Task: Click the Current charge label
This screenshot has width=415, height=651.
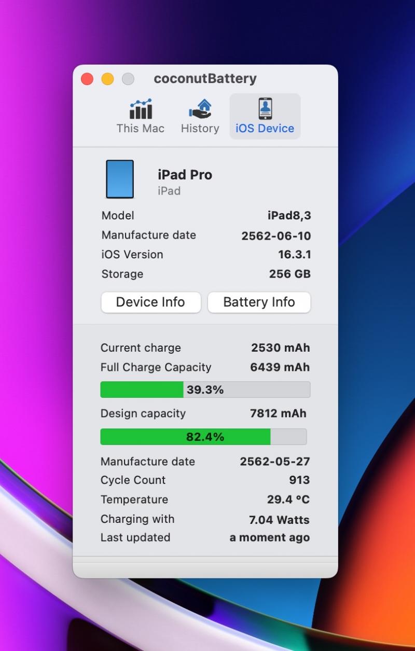Action: [x=141, y=348]
